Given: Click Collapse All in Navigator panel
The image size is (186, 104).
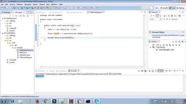Looking at the screenshot, I should 21,16.
